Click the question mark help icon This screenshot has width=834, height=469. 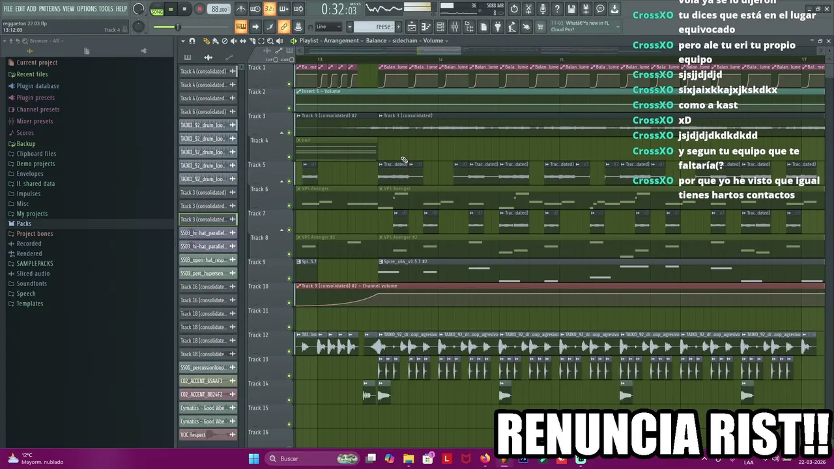click(557, 9)
